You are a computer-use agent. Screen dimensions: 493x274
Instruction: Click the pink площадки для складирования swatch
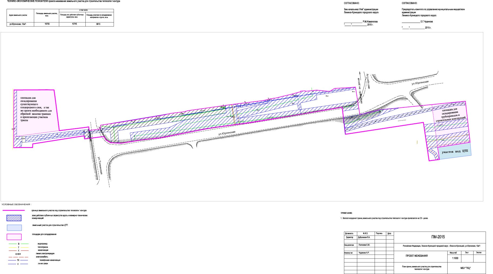coord(14,237)
